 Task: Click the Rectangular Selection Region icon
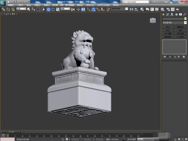pos(38,9)
